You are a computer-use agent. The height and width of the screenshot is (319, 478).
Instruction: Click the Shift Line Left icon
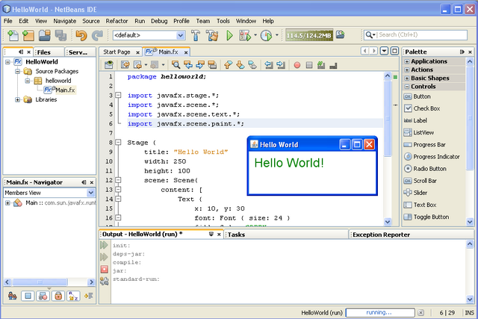pyautogui.click(x=269, y=65)
